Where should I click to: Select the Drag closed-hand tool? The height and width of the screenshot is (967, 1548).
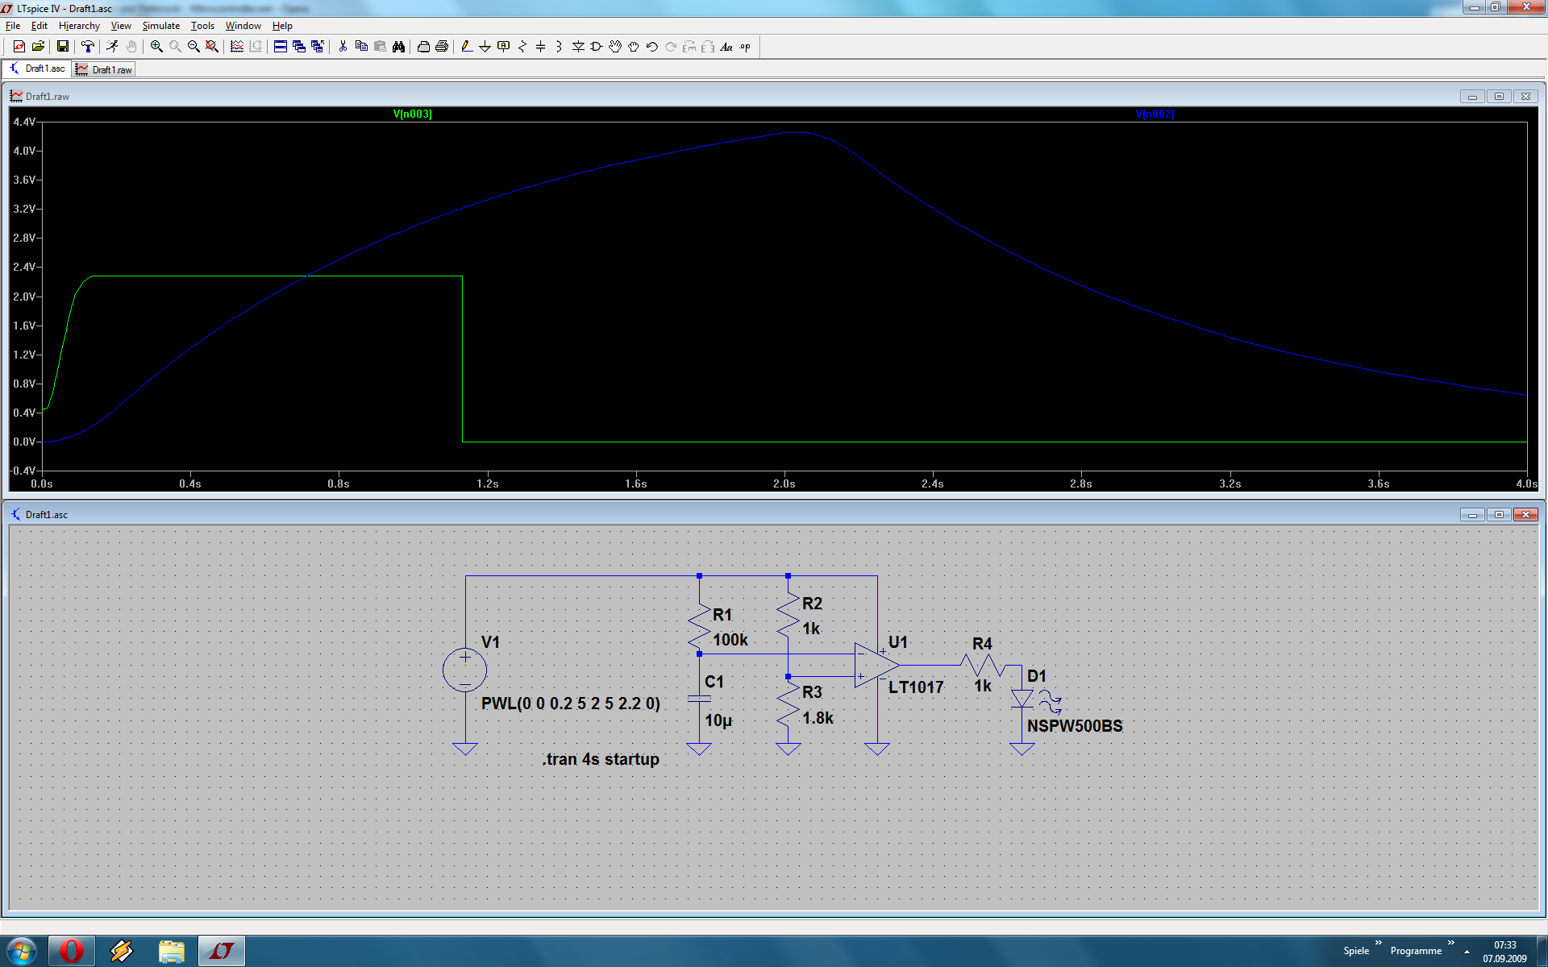click(x=634, y=47)
